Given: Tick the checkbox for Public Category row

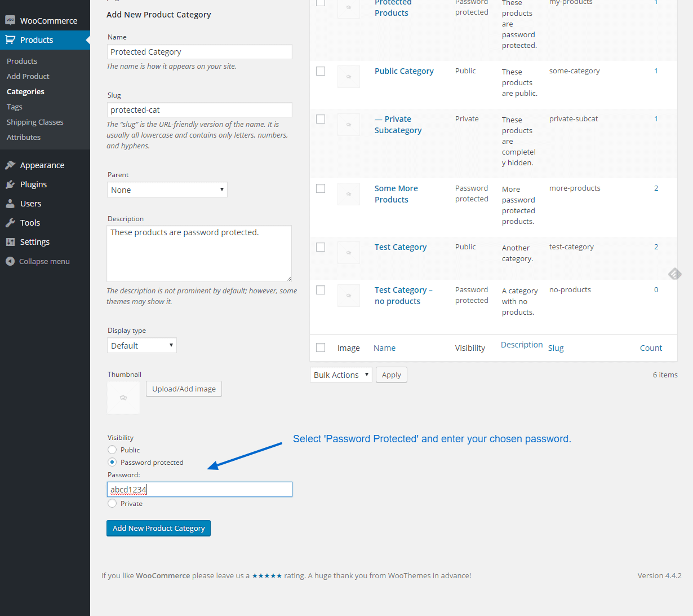Looking at the screenshot, I should click(x=321, y=71).
